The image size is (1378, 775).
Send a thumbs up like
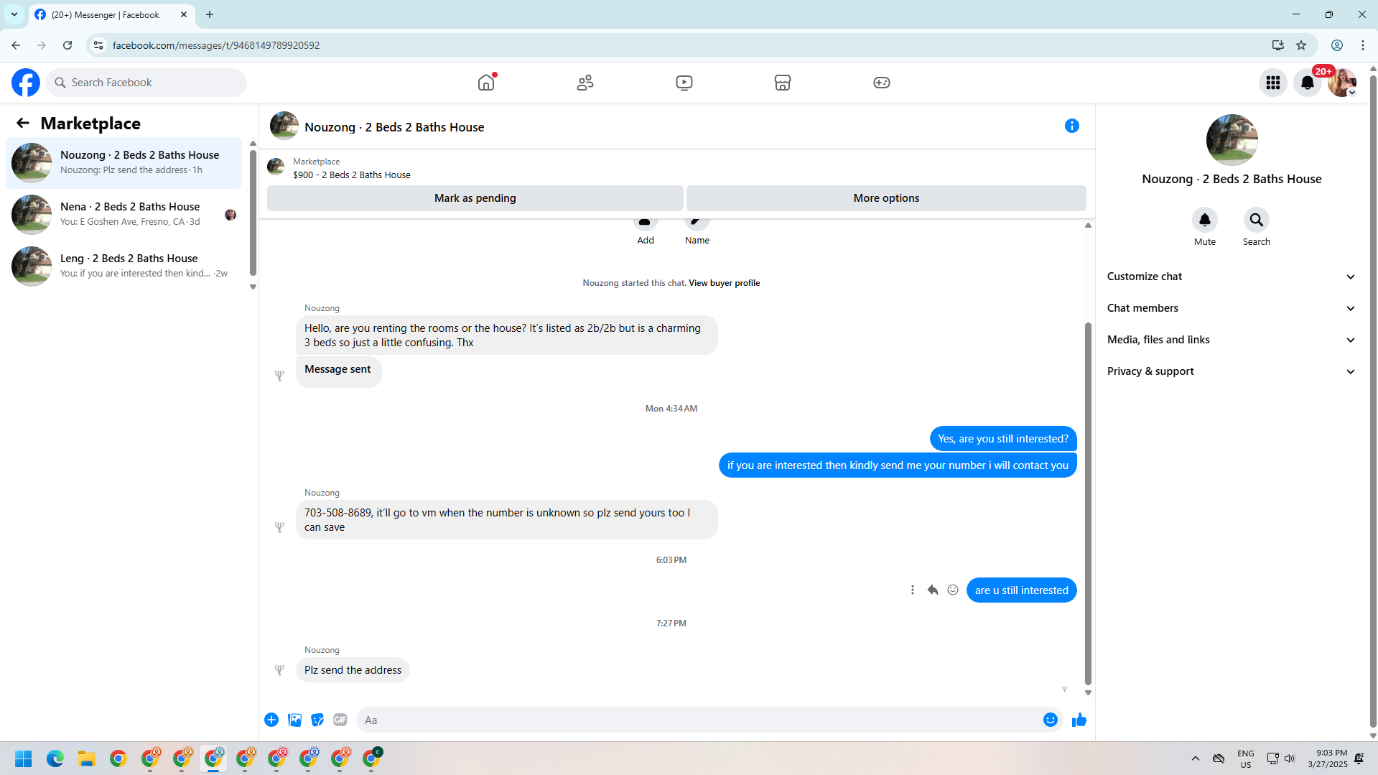coord(1079,720)
